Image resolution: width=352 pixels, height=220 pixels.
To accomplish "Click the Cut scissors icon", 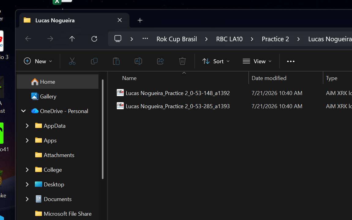I will click(72, 61).
